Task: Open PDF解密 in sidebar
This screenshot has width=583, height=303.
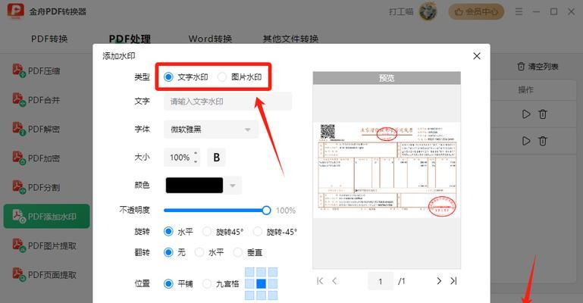Action: 36,129
